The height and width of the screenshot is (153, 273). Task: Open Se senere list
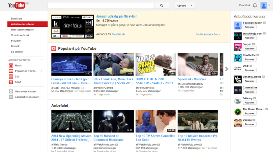point(17,52)
